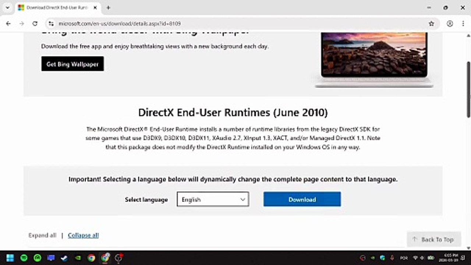Open the Select language dropdown
Screen dimensions: 471x265
pyautogui.click(x=213, y=199)
